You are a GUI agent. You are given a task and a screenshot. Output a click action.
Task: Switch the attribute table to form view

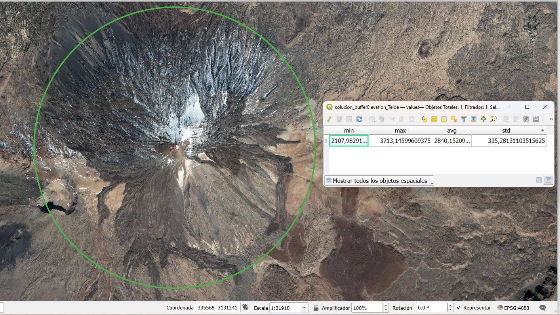point(539,180)
